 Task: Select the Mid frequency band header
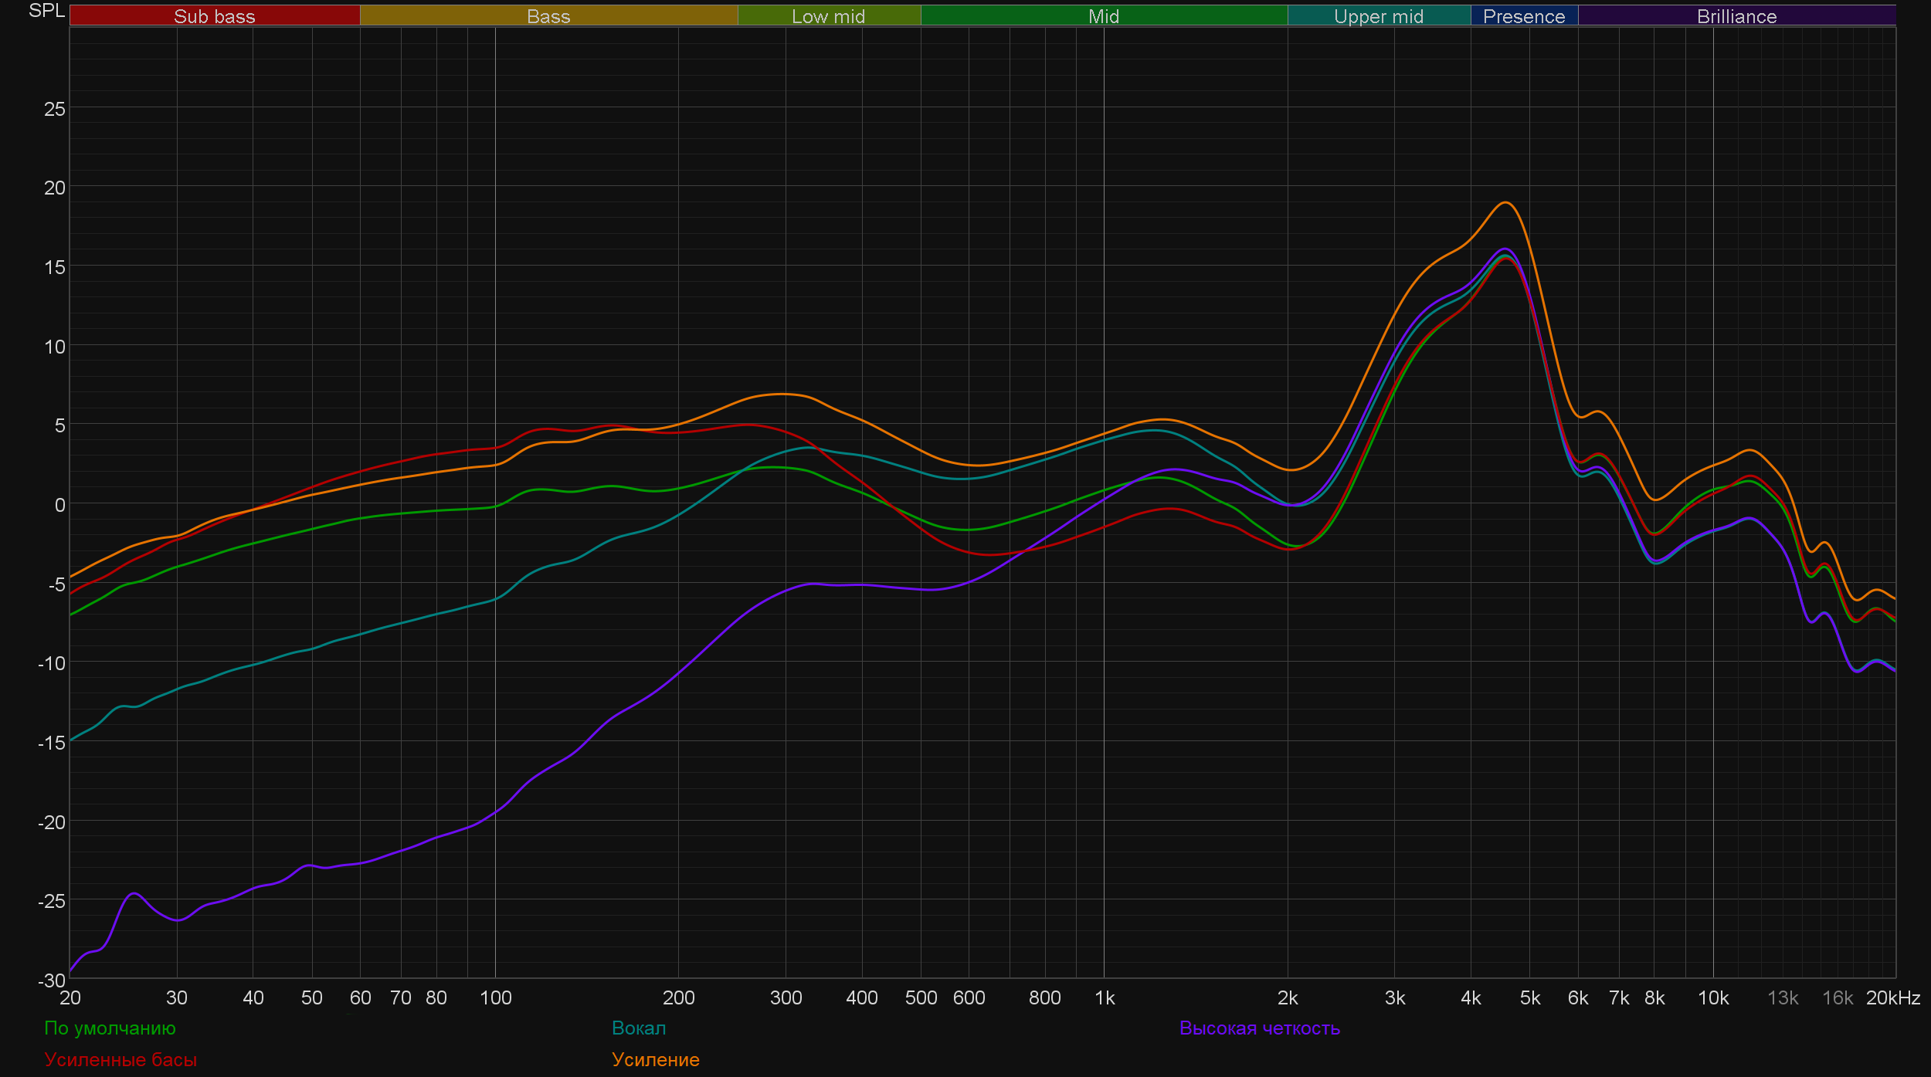(x=1103, y=16)
